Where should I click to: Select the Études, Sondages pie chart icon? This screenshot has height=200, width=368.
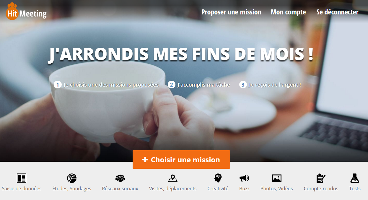[x=72, y=178]
